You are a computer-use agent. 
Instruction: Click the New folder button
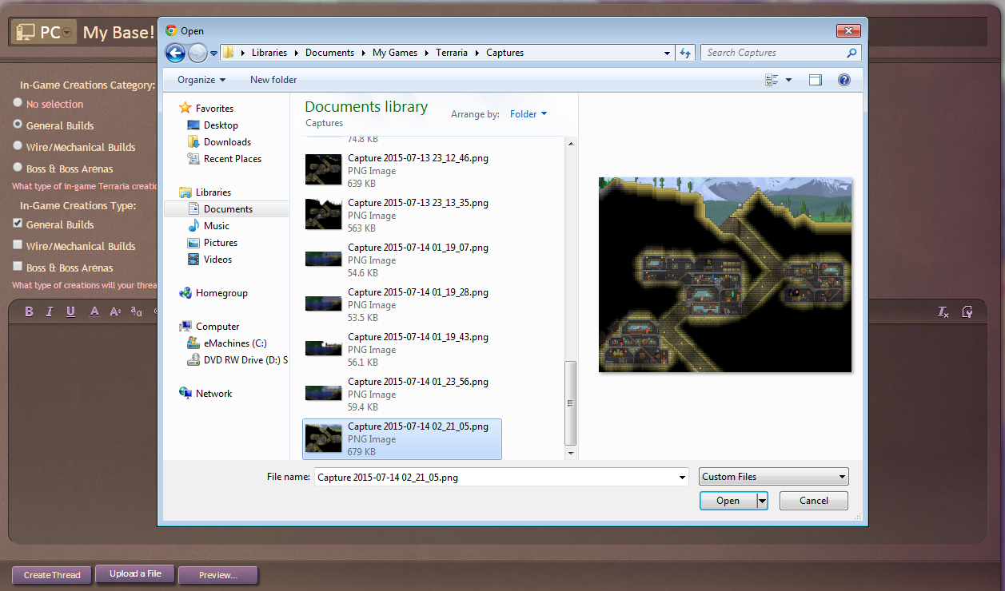(x=273, y=80)
